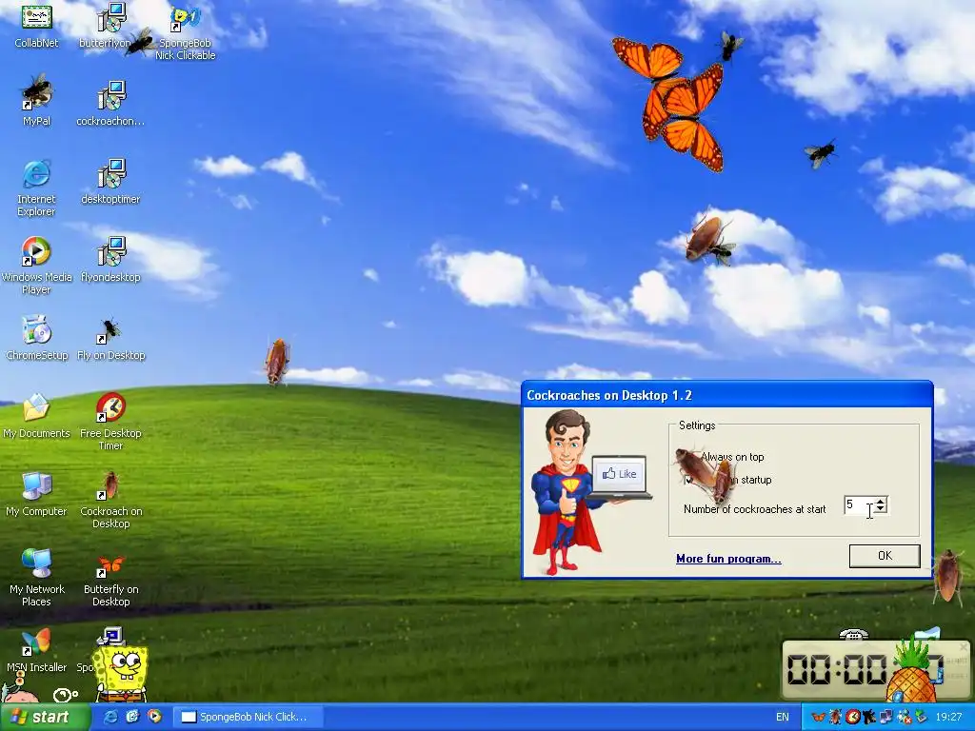Click Show Desktop in Quick Launch

click(132, 717)
